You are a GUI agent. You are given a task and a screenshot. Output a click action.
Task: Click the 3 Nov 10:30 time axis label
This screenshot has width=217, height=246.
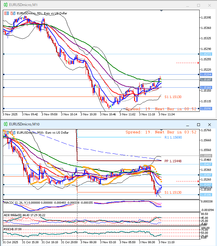[90, 114]
